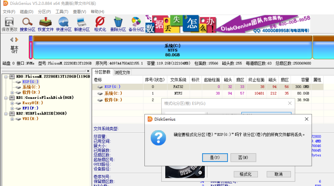Click the 新建分区 (New Partition) icon
334x186 pixels.
(81, 24)
